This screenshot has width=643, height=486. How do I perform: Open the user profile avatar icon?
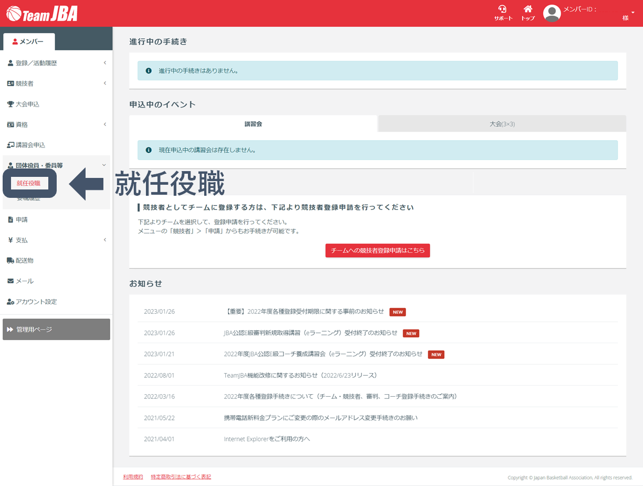point(552,13)
